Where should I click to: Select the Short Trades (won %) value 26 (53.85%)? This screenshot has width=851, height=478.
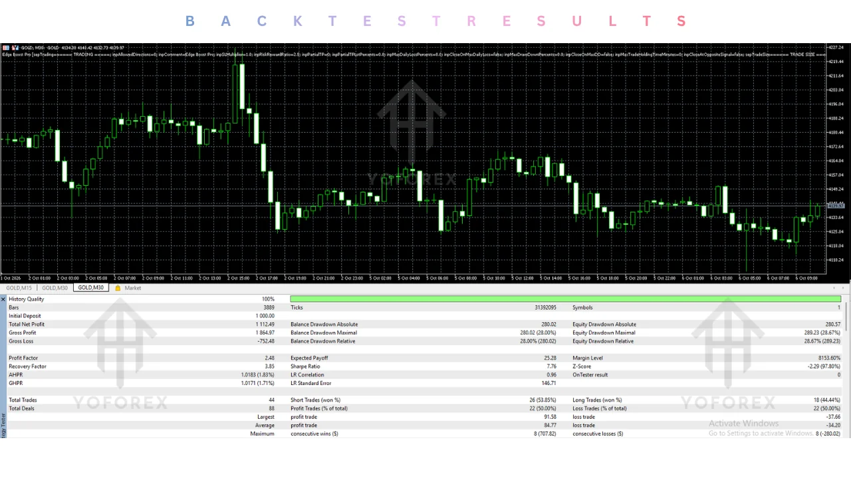click(x=543, y=400)
